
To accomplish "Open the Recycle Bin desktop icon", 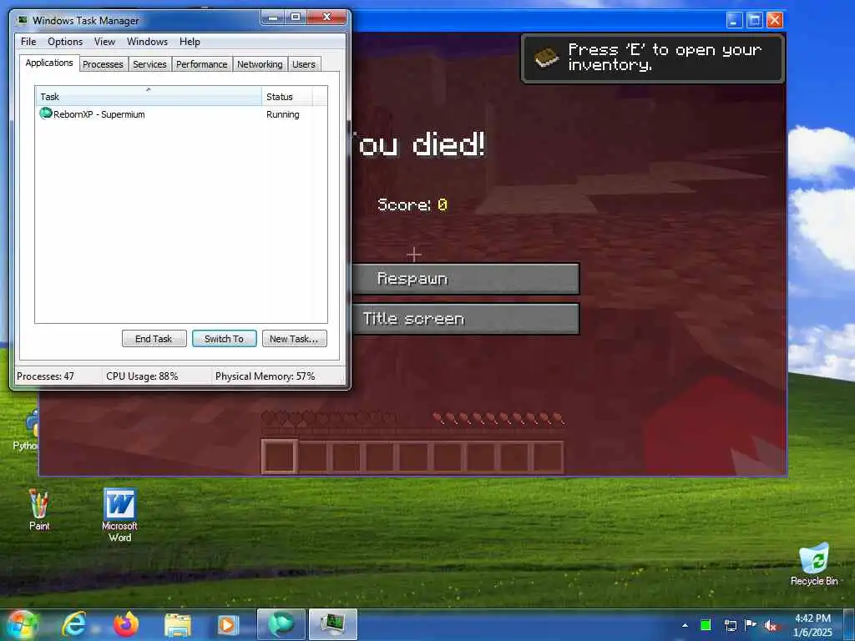I will click(814, 564).
